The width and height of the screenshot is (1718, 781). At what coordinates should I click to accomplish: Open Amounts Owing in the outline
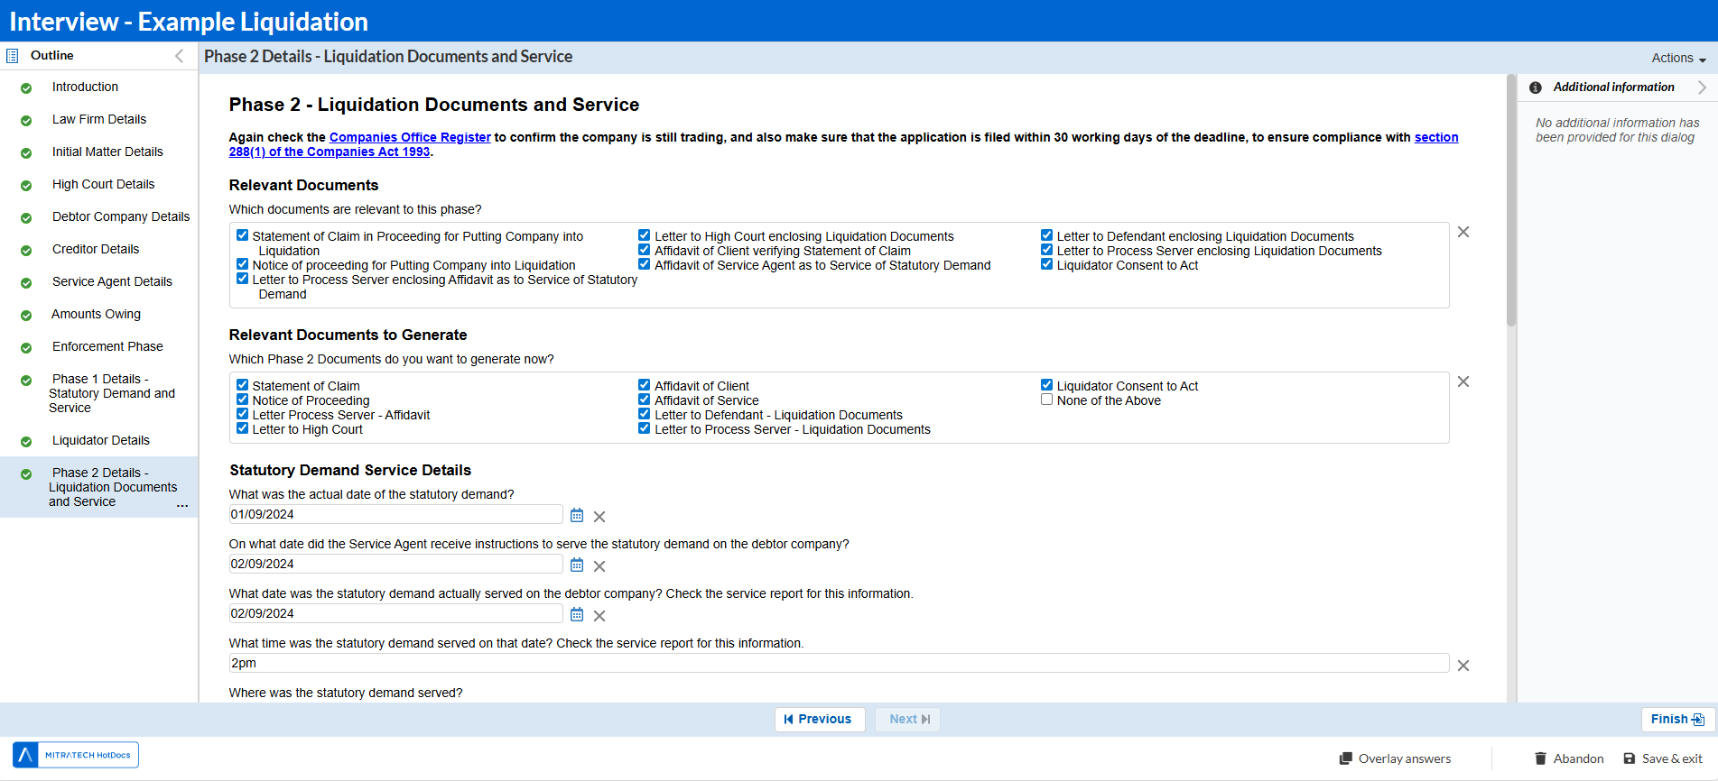click(x=97, y=314)
